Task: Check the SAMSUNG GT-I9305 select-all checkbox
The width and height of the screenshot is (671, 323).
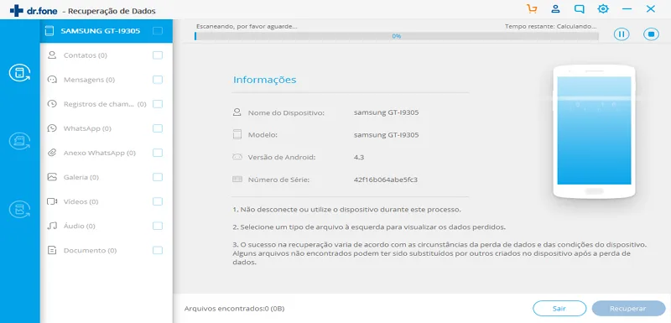Action: pyautogui.click(x=158, y=31)
